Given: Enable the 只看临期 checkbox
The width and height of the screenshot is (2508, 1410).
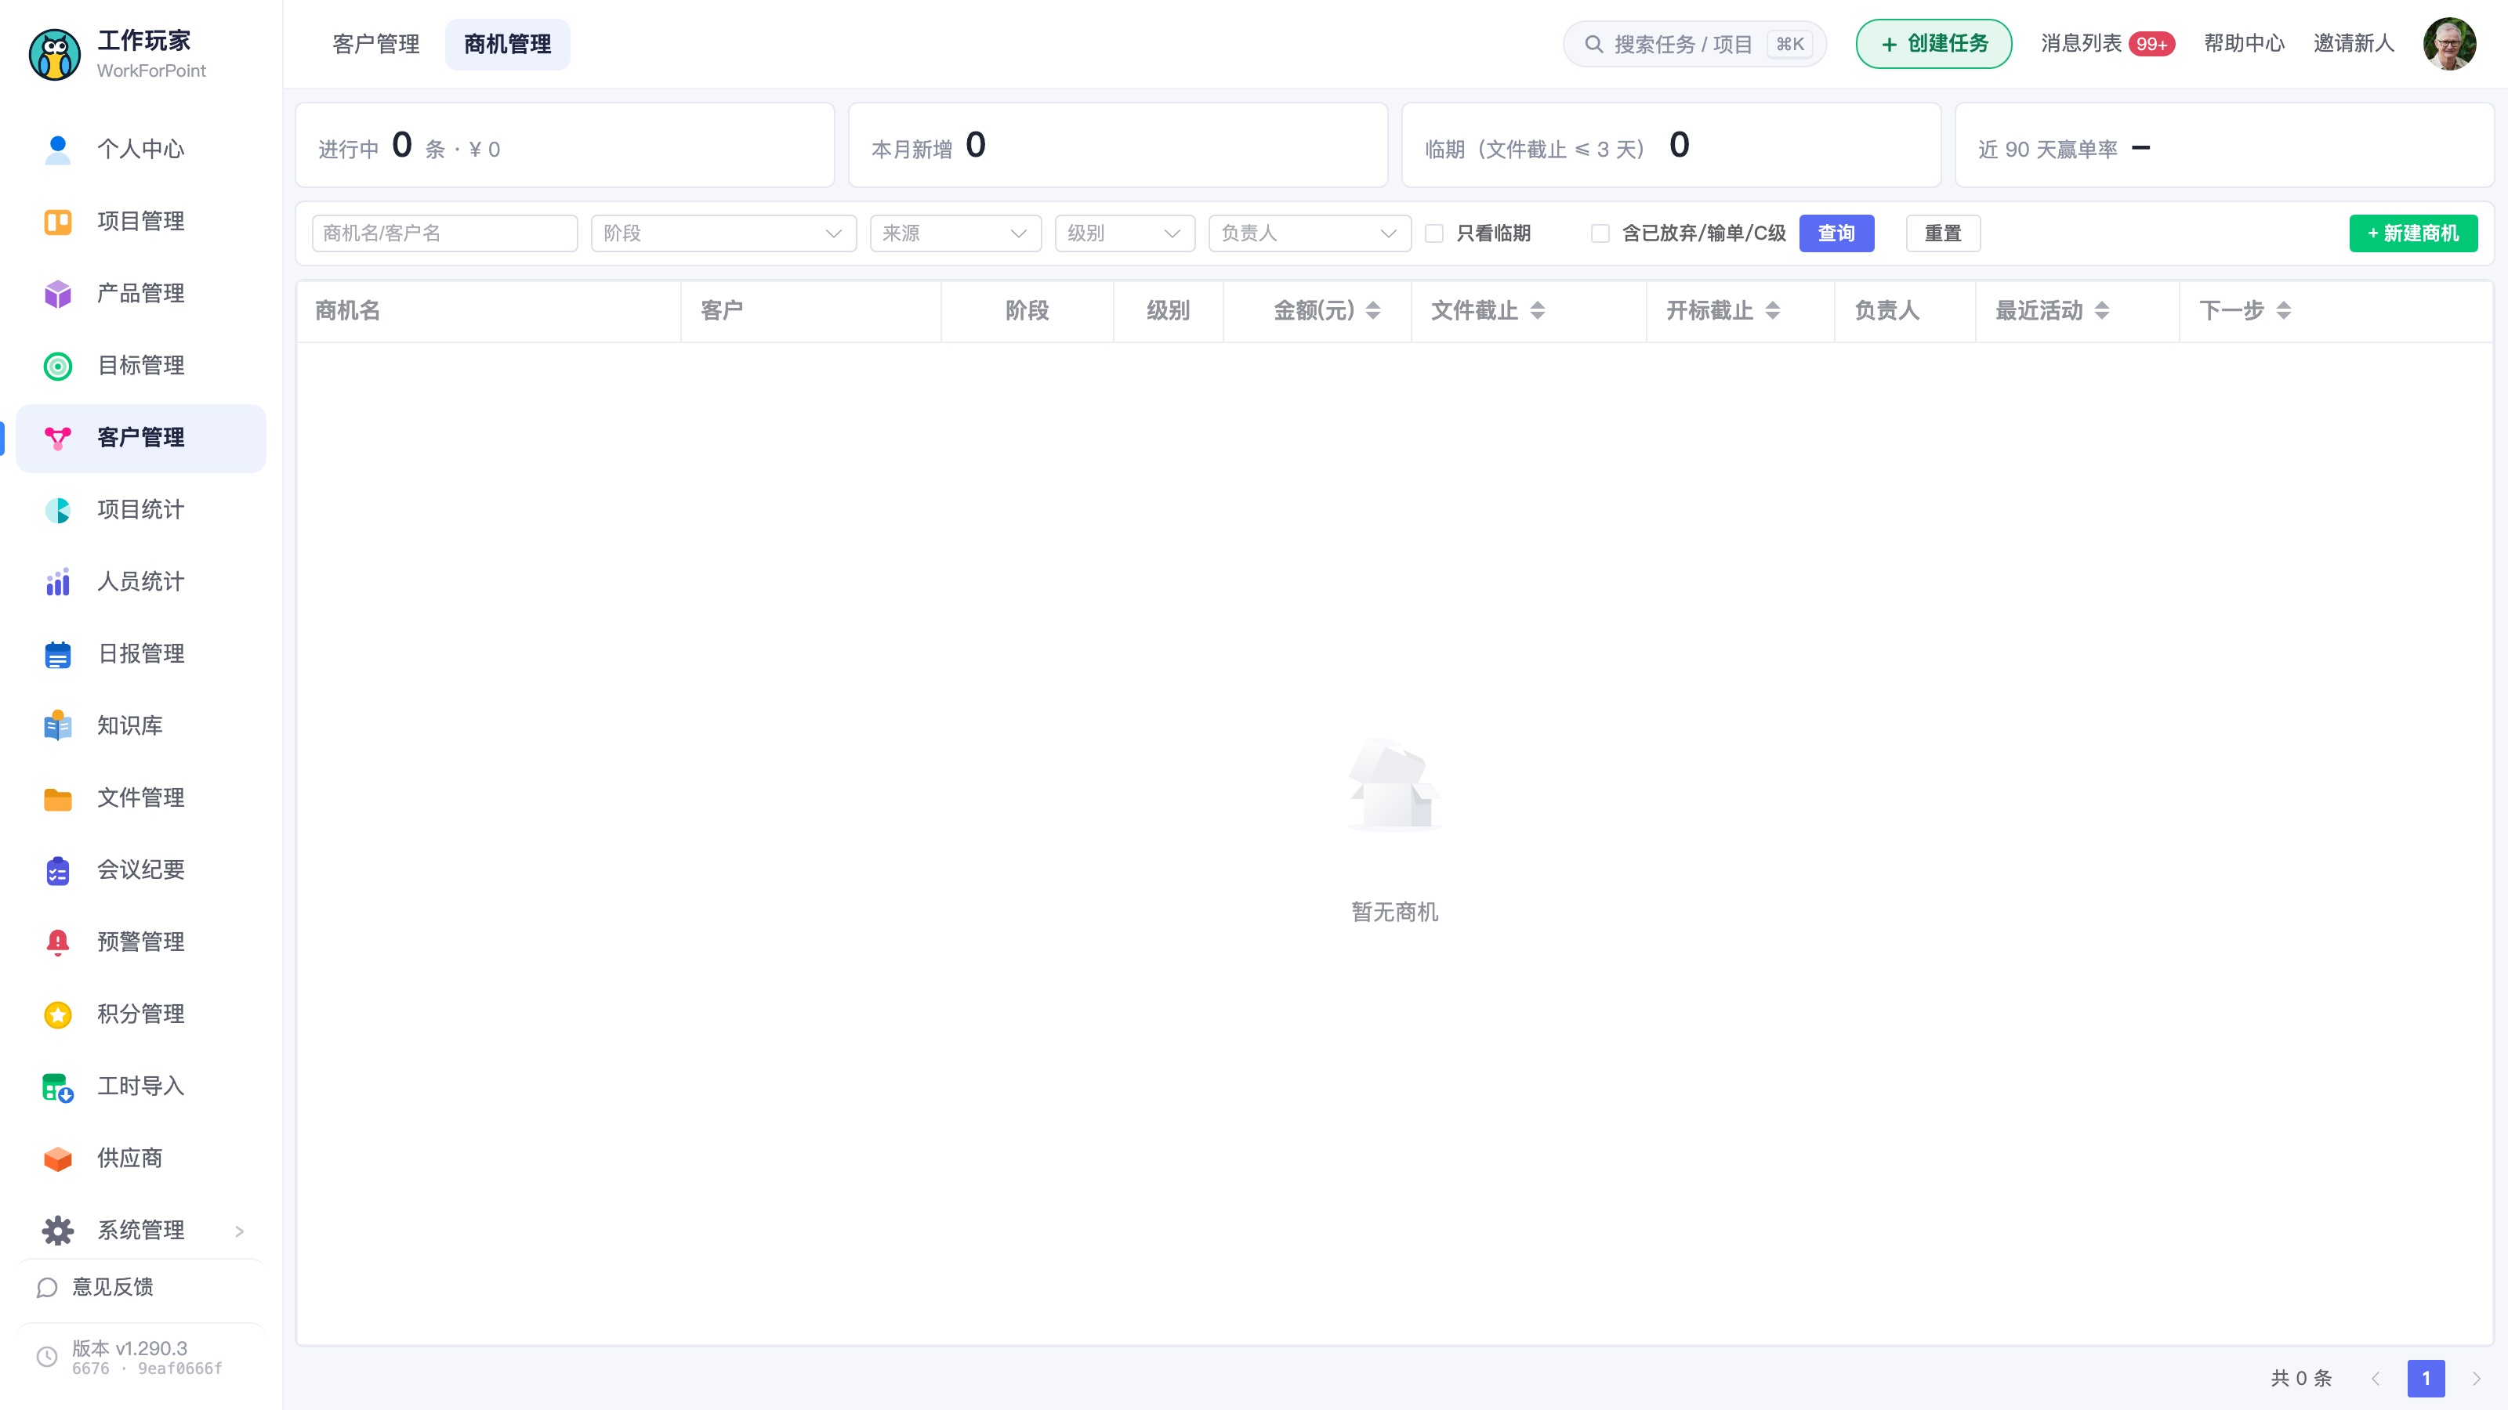Looking at the screenshot, I should pos(1434,233).
